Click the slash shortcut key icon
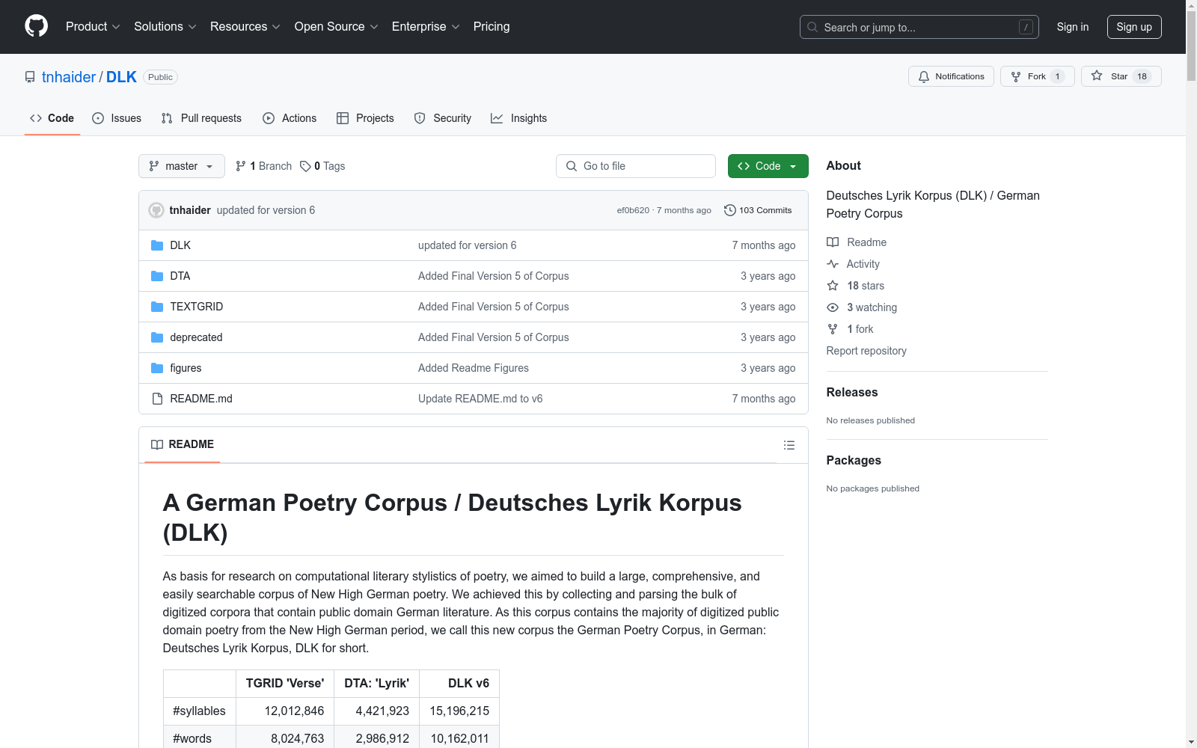 point(1026,27)
